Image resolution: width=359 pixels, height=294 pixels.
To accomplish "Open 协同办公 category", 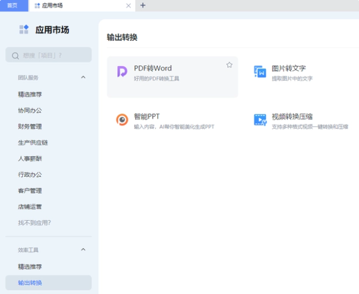I will pos(30,111).
